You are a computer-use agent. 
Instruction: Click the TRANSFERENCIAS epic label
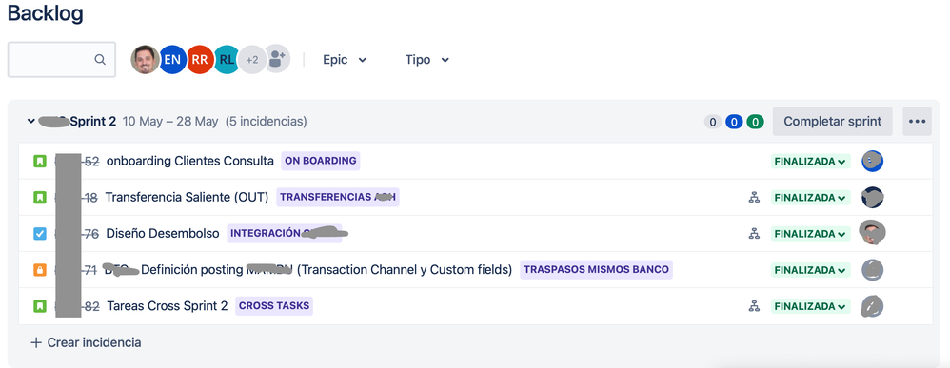click(x=338, y=198)
